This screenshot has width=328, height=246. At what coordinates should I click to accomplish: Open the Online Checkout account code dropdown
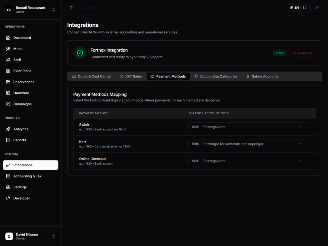click(249, 161)
